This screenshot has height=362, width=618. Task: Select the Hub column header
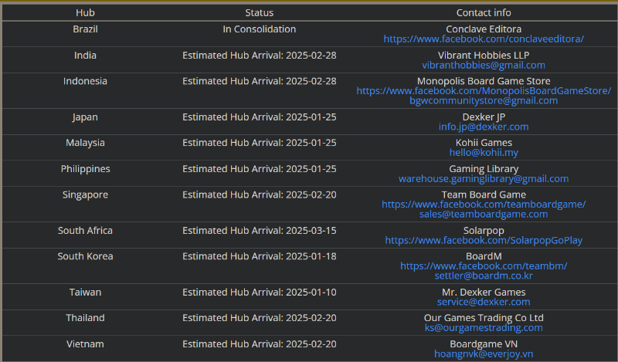pyautogui.click(x=85, y=12)
